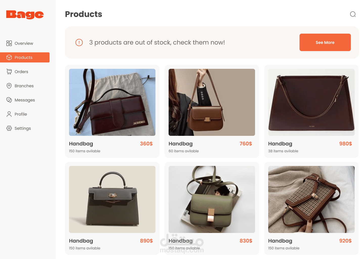Select the 980$ handbag product image
The height and width of the screenshot is (259, 364).
(x=311, y=102)
